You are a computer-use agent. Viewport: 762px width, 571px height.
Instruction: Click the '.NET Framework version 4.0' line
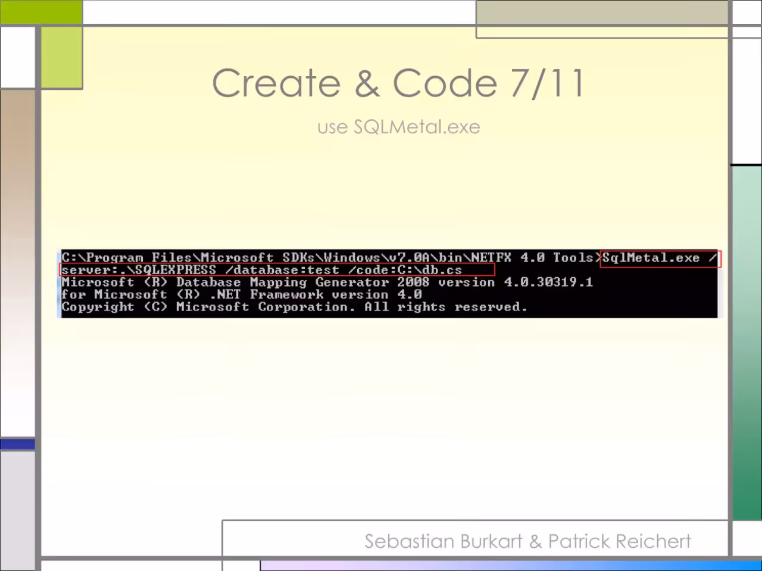tap(241, 294)
